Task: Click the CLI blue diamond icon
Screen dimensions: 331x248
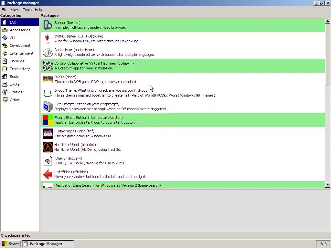Action: (5, 38)
